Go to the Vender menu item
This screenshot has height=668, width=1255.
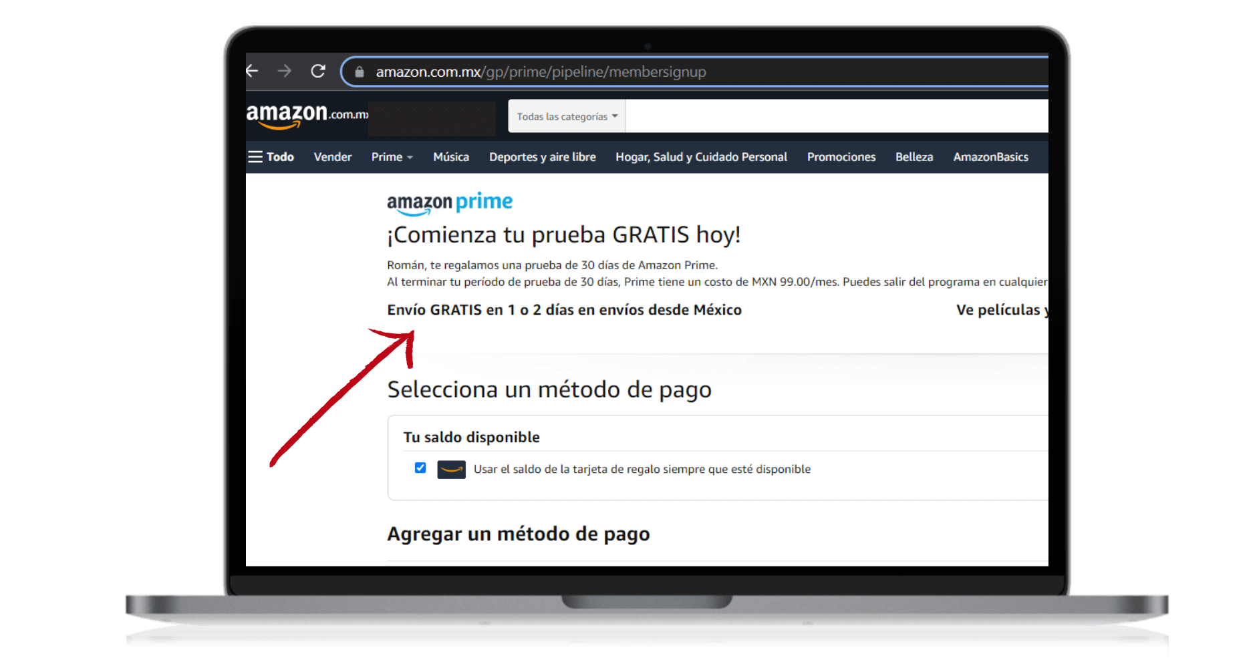coord(333,157)
